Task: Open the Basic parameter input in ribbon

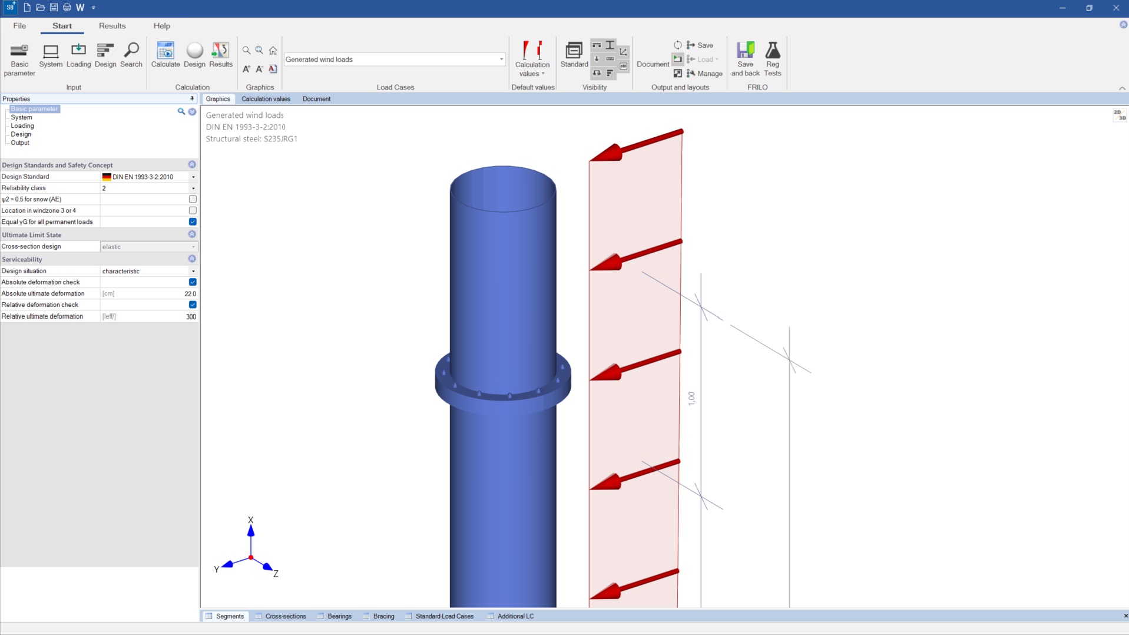Action: pos(19,59)
